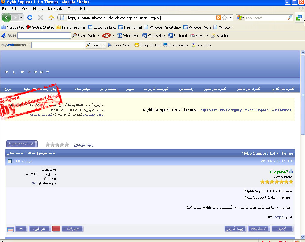Click the Vuze toolbar logo
The width and height of the screenshot is (305, 242).
coord(9,36)
